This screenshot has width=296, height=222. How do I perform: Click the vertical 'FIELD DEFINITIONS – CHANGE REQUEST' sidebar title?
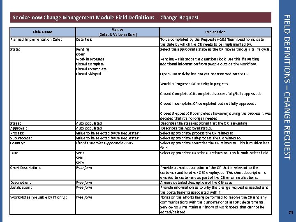click(x=287, y=87)
